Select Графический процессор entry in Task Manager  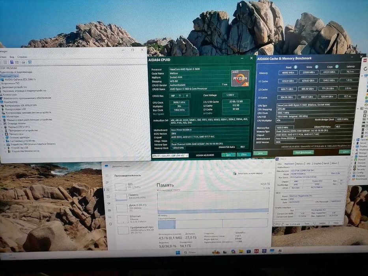(136, 230)
